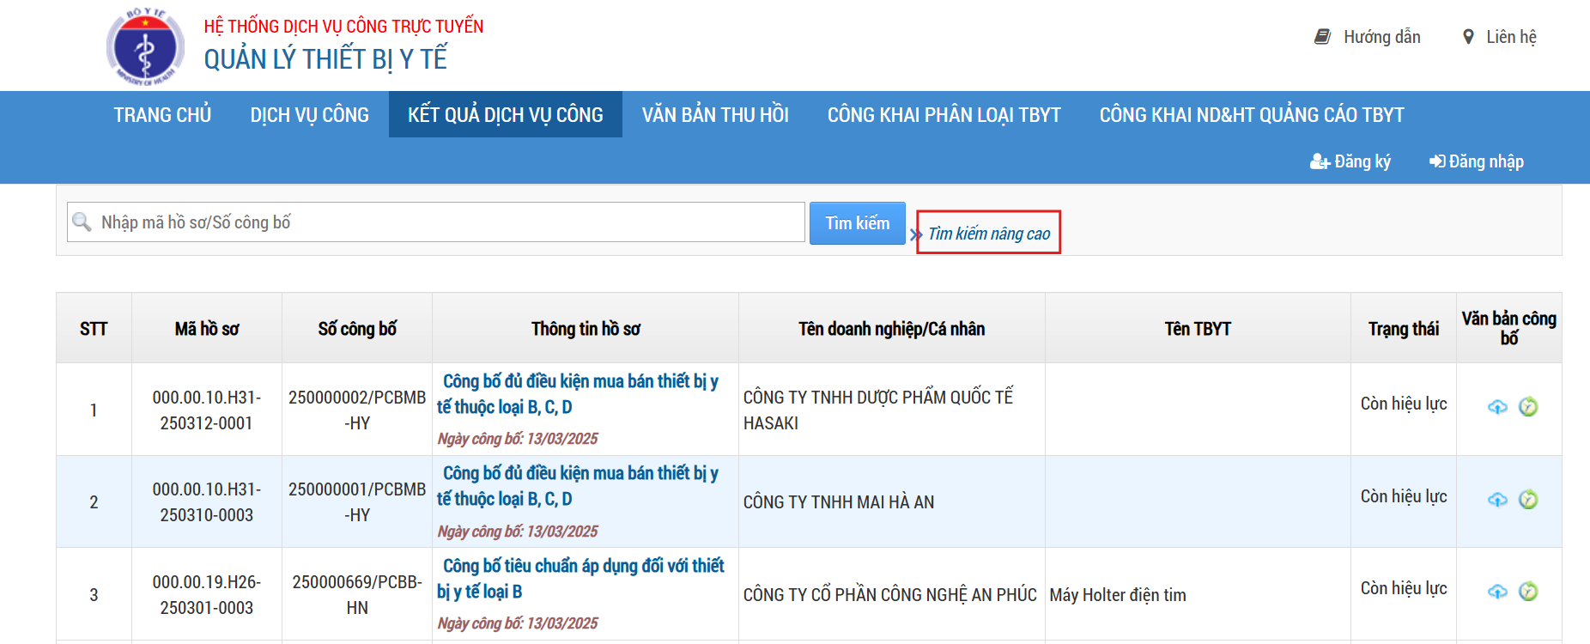Focus the mã hồ sơ search input field
This screenshot has width=1590, height=644.
coord(446,222)
